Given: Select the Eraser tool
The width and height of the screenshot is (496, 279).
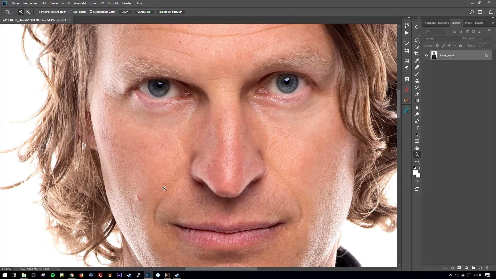Looking at the screenshot, I should [417, 94].
